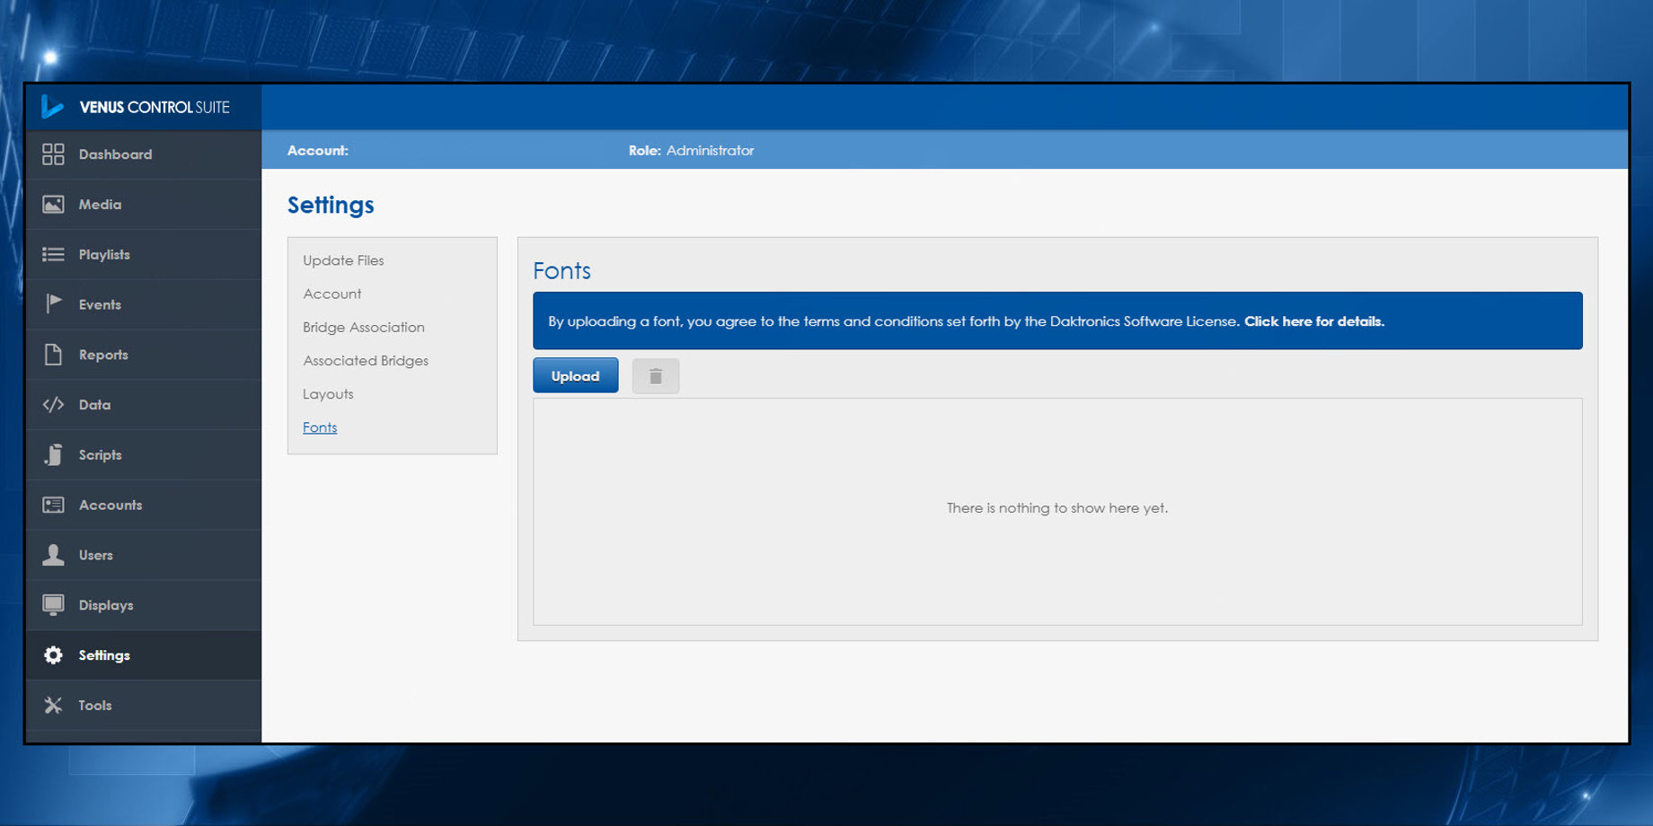This screenshot has height=826, width=1653.
Task: Select the Dashboard grid icon
Action: point(53,154)
